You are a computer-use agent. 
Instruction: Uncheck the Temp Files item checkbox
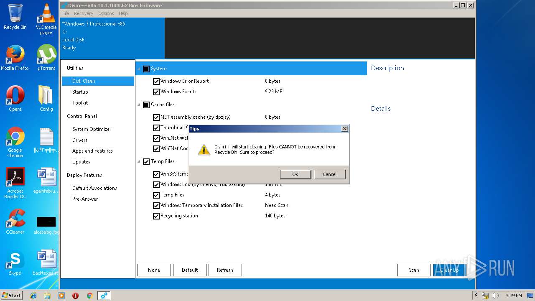tap(156, 195)
